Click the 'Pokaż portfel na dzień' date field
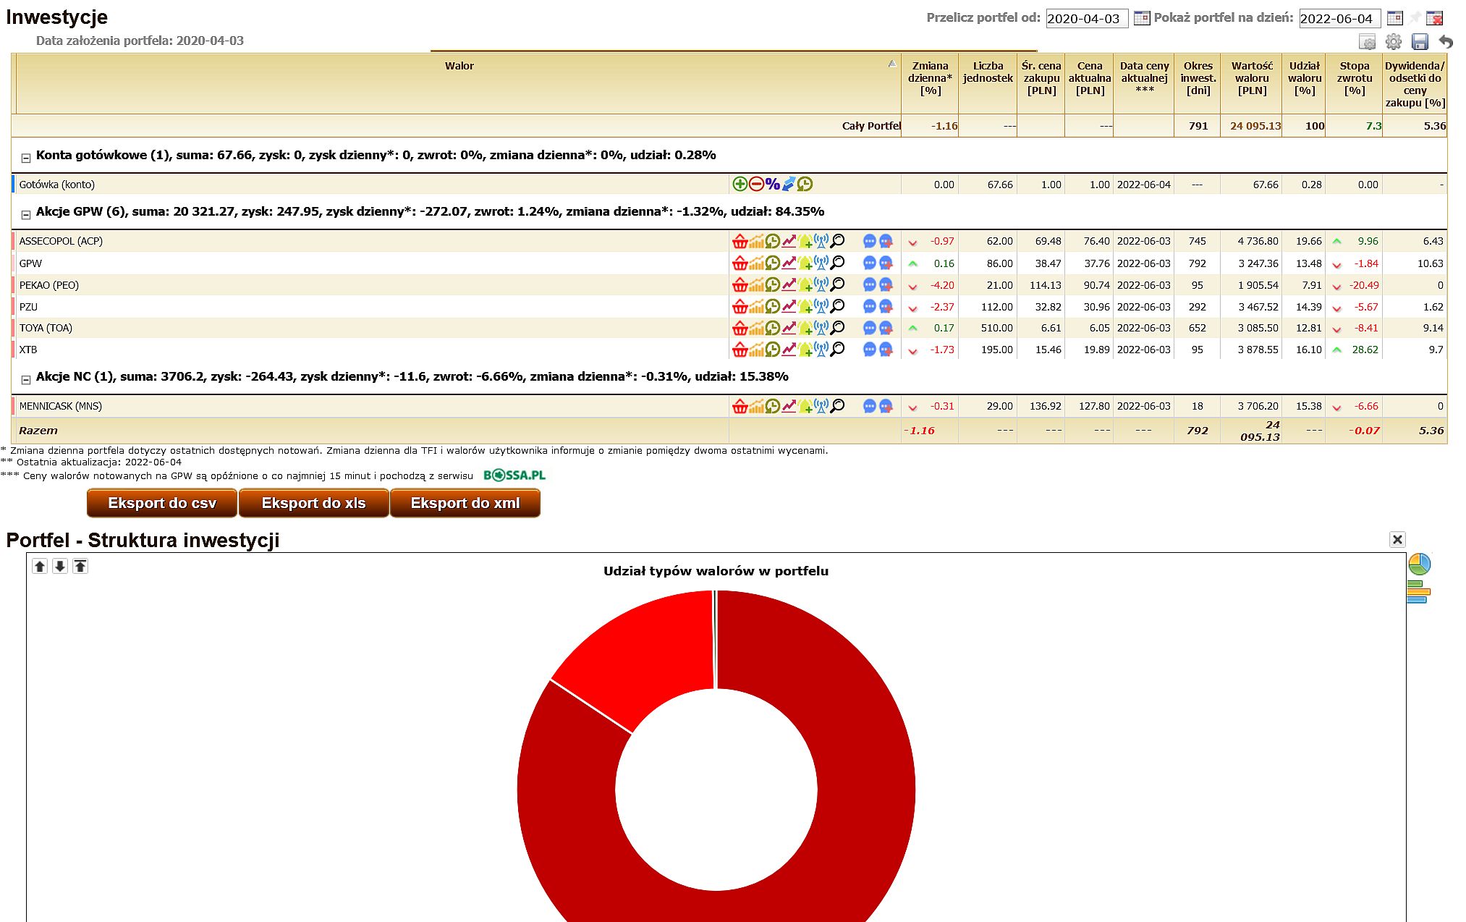 [1340, 19]
